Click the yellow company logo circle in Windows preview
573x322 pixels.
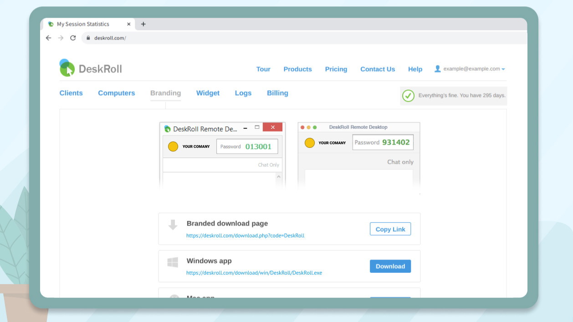point(173,146)
